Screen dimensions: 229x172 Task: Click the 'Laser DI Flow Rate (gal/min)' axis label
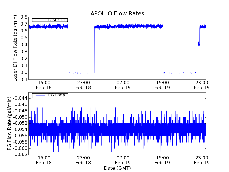coord(15,48)
